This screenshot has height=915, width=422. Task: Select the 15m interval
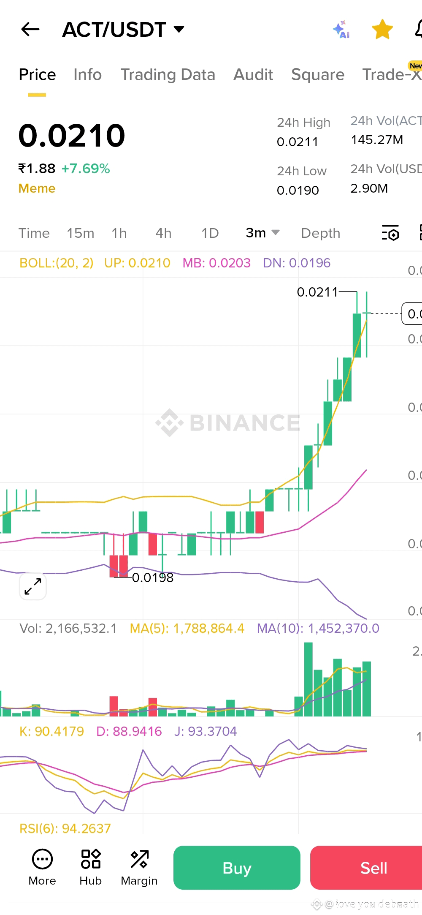[x=80, y=233]
